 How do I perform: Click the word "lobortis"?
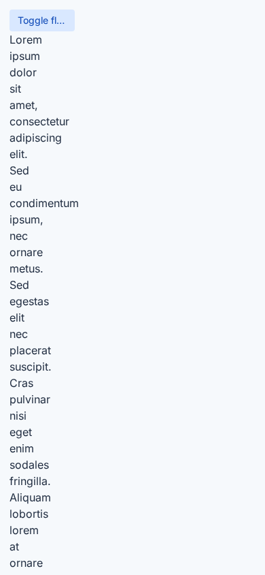29,514
